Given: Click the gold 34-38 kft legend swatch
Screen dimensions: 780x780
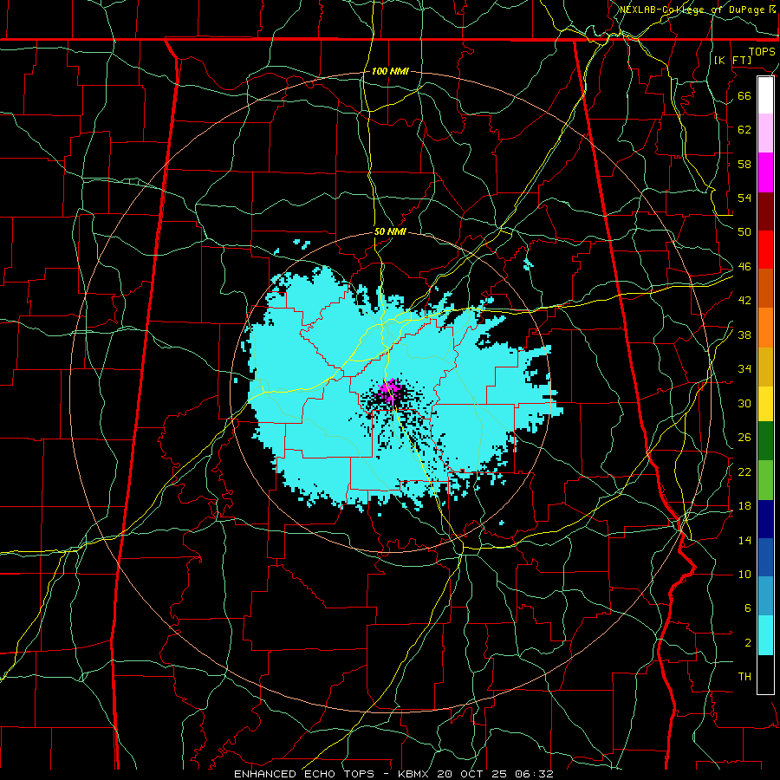Looking at the screenshot, I should tap(765, 367).
